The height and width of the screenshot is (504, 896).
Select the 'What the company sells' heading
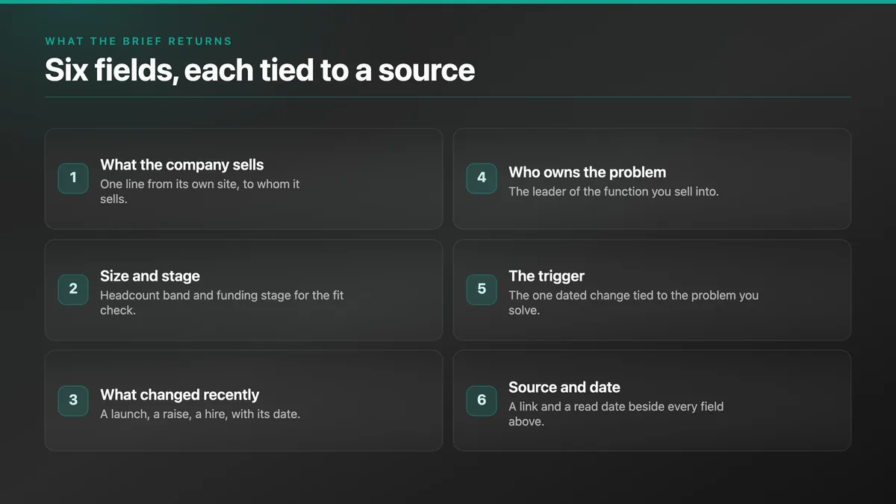pyautogui.click(x=182, y=165)
